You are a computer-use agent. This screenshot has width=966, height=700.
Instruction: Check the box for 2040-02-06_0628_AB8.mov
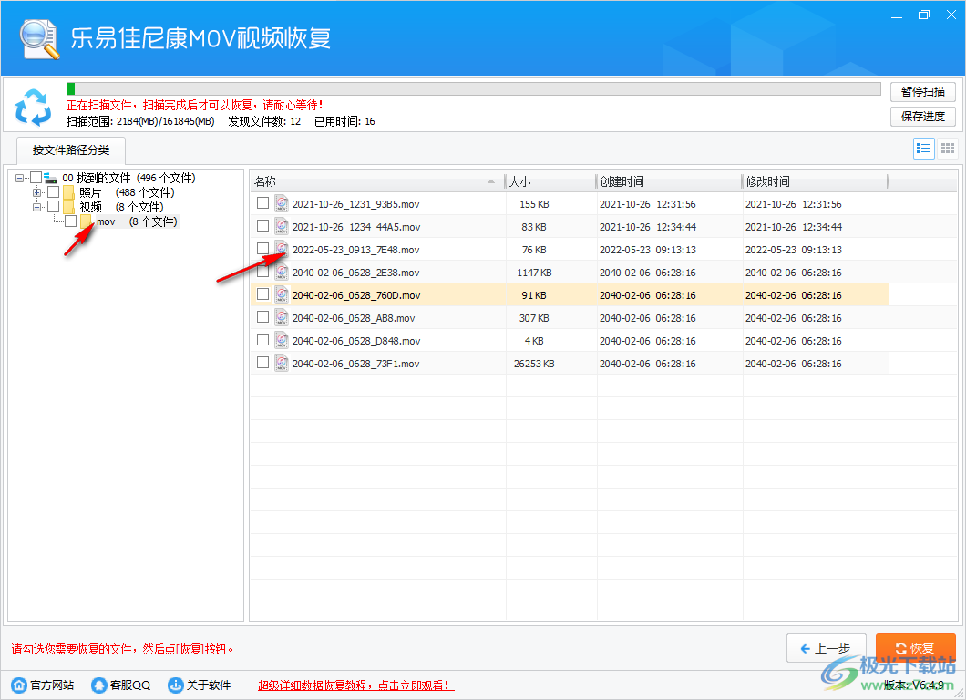tap(263, 316)
